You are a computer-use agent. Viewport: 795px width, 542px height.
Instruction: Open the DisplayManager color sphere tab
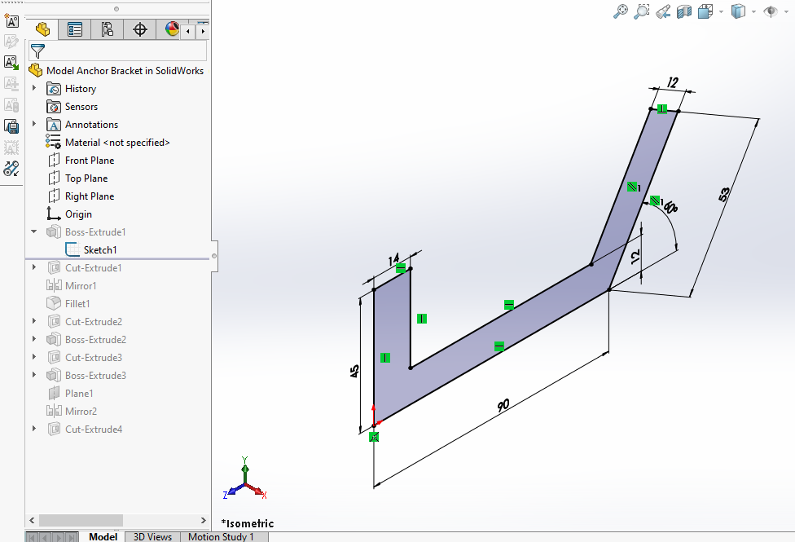(x=172, y=30)
